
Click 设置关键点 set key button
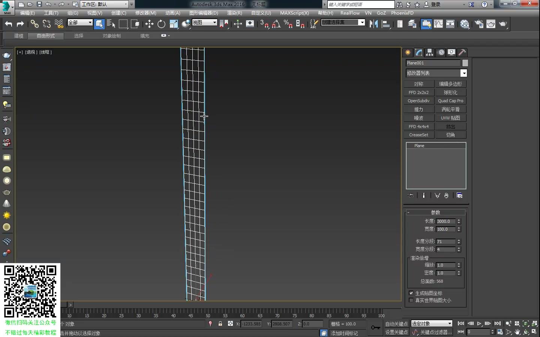point(396,332)
